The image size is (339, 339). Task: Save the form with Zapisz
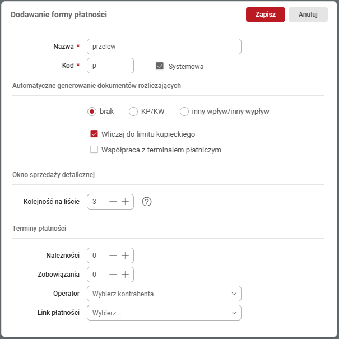[265, 15]
